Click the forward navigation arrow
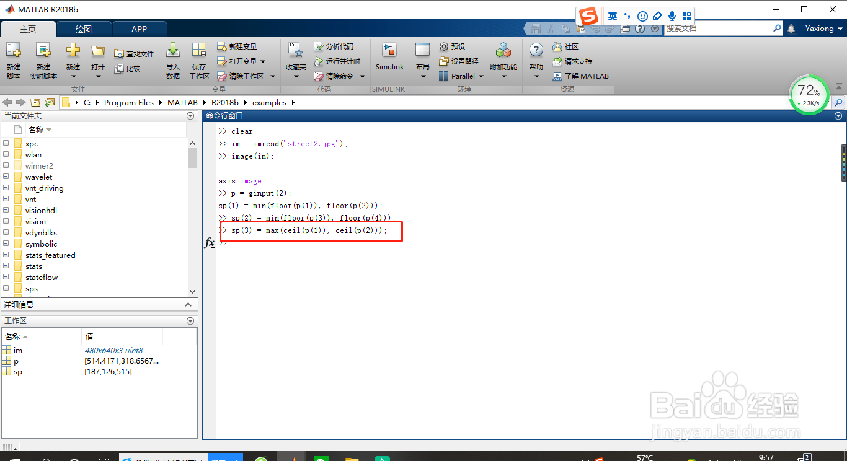847x461 pixels. click(21, 102)
